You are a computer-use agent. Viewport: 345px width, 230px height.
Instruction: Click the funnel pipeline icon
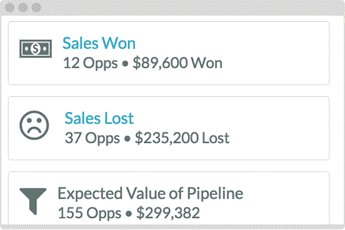pyautogui.click(x=33, y=201)
